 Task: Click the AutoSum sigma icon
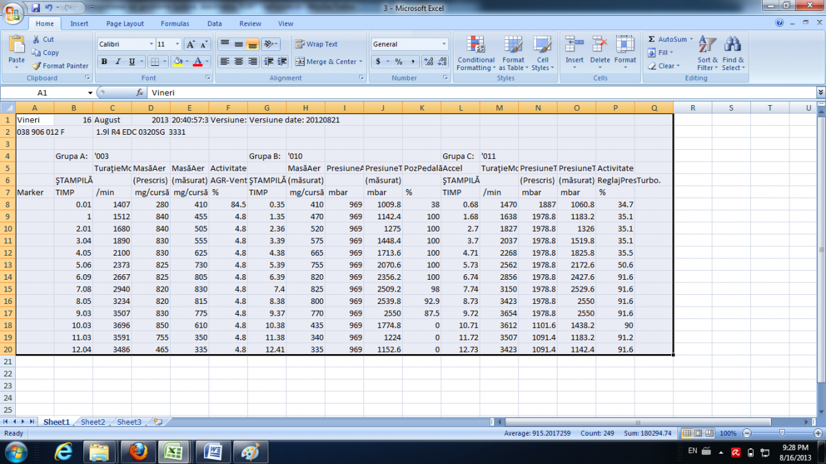652,39
